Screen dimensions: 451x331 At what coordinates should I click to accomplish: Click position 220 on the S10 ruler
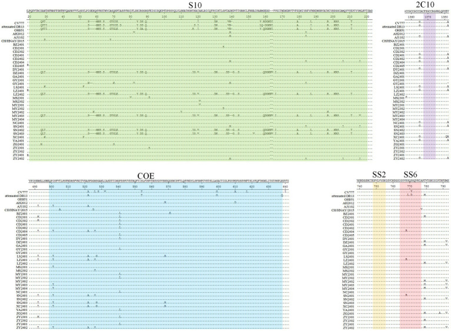(x=366, y=16)
